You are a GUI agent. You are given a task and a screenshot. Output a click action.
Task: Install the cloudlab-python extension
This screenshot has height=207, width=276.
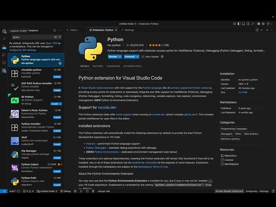coord(57,77)
